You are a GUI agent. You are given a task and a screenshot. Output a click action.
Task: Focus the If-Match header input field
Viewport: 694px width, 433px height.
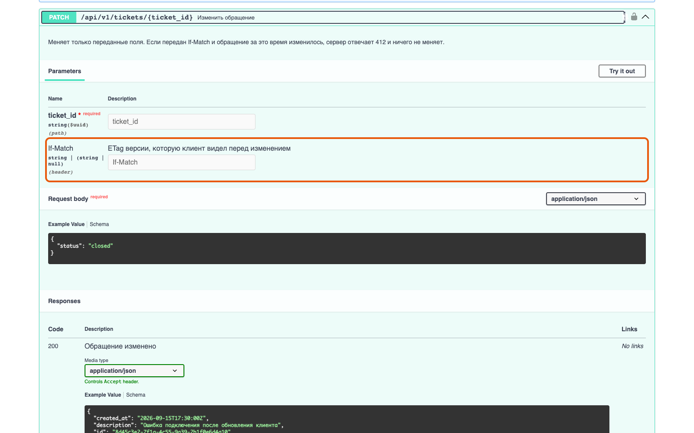pyautogui.click(x=182, y=162)
